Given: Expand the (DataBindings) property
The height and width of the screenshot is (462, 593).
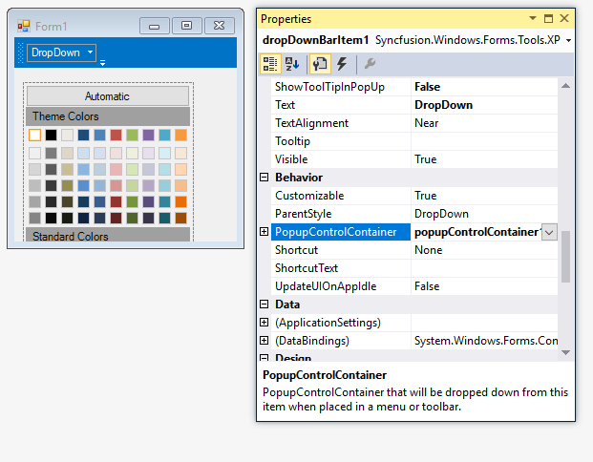Looking at the screenshot, I should point(264,341).
